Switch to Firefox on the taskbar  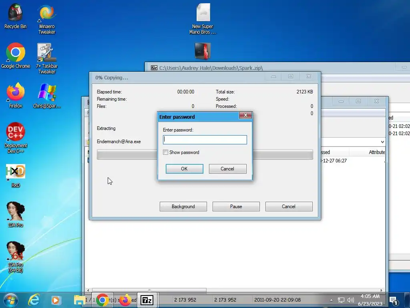125,300
